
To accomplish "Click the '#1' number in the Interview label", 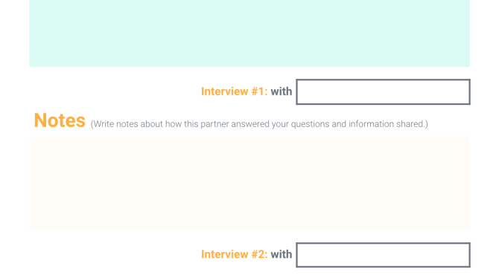I will (259, 91).
